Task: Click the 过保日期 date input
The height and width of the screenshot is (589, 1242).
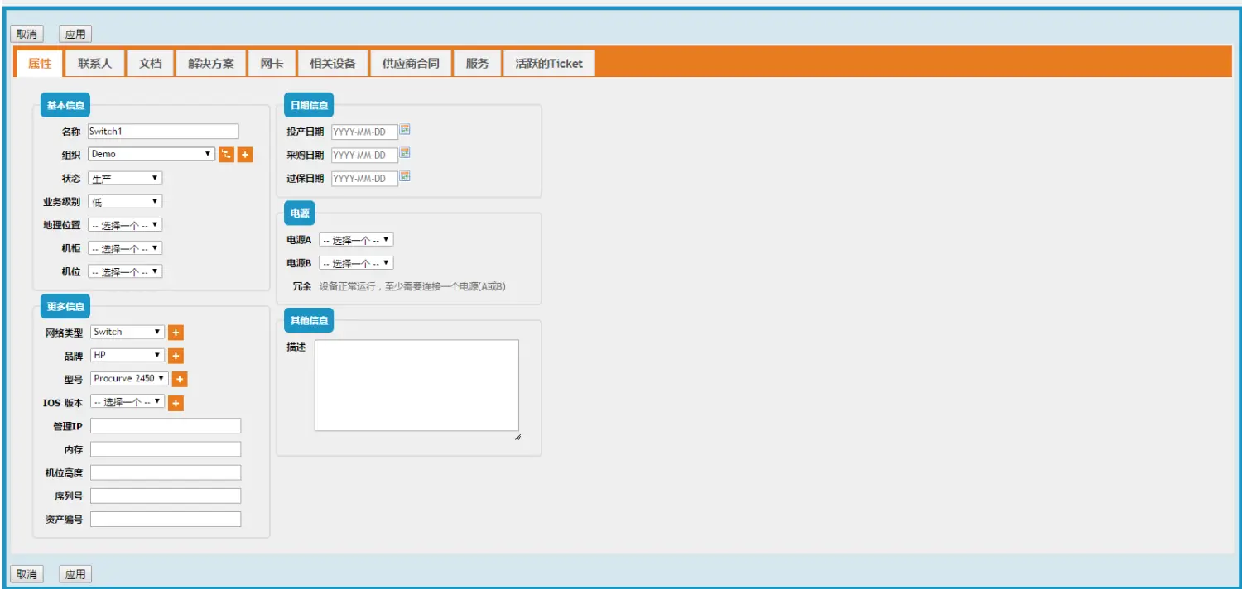Action: [364, 178]
